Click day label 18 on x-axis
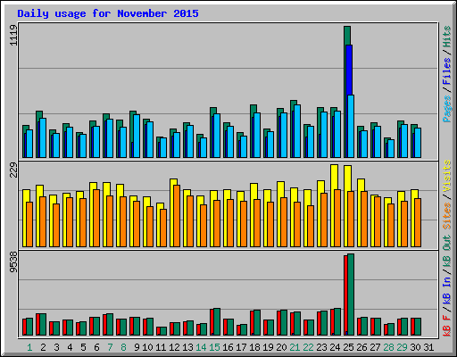Screen dimensions: 457x357 pyautogui.click(x=254, y=347)
